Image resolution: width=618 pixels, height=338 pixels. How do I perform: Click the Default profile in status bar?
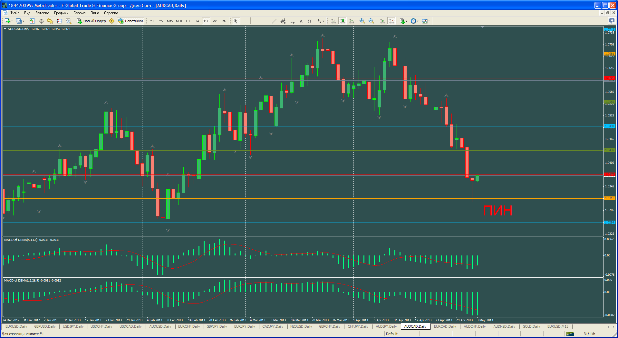392,334
